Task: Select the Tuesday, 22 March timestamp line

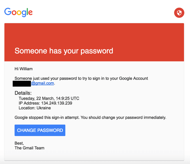Action: 49,99
